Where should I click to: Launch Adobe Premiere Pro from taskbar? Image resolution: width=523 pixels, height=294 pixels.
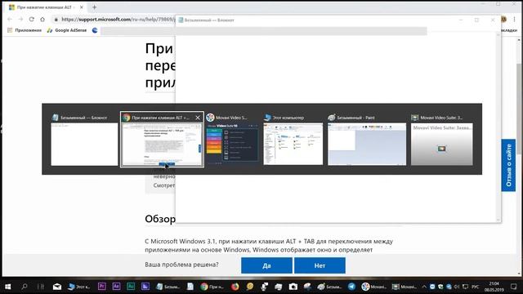101,287
